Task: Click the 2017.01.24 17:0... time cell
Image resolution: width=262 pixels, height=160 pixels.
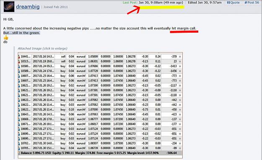Action: pos(44,71)
